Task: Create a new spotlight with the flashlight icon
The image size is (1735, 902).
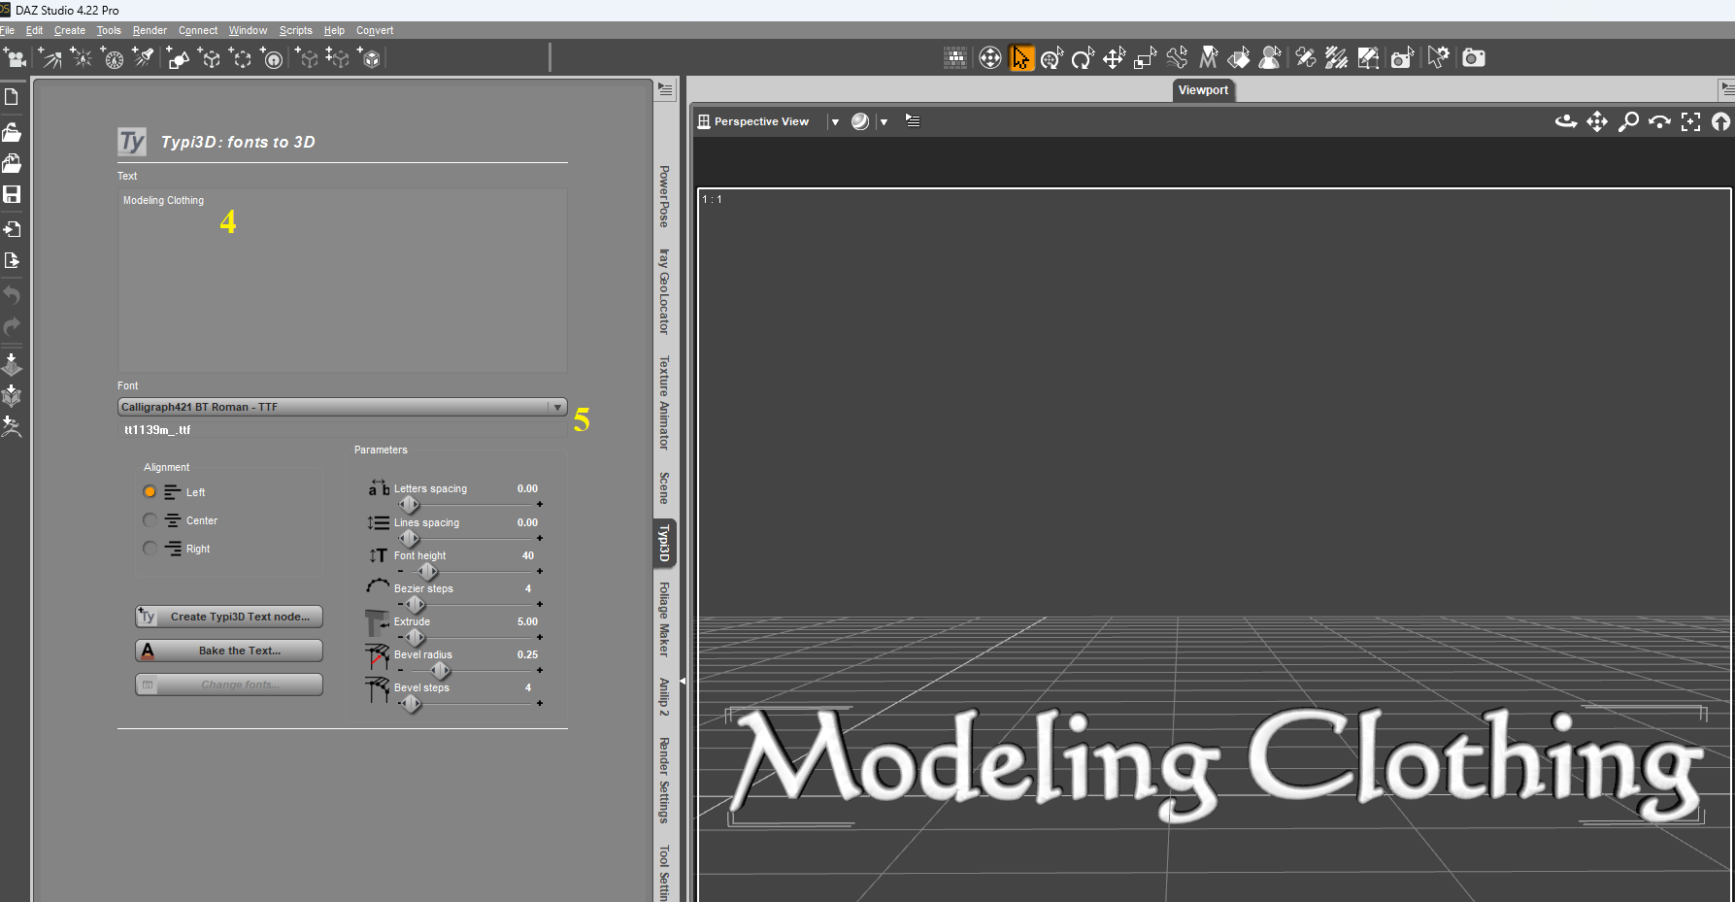Action: click(144, 58)
